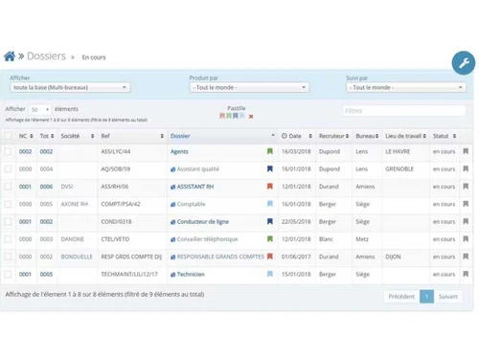Click the navy flag on Conducteur de ligne row
The height and width of the screenshot is (359, 479).
tap(270, 221)
